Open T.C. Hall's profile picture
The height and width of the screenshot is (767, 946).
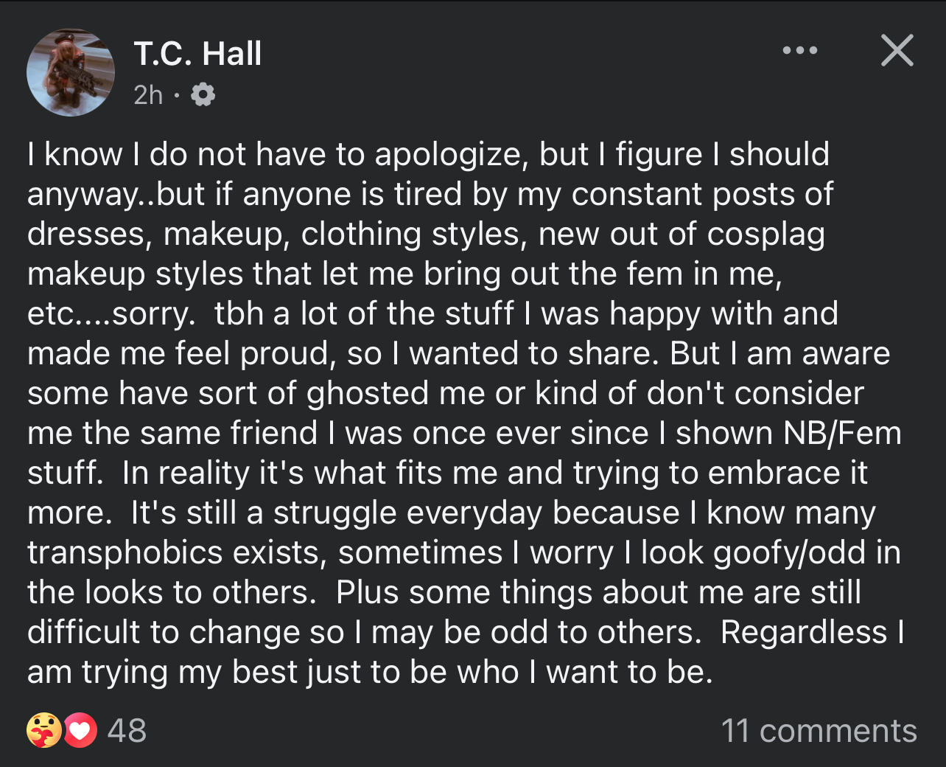pos(71,72)
